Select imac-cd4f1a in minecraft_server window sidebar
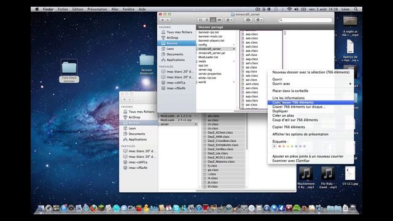Viewport: 393px width, 221px height. (x=177, y=83)
